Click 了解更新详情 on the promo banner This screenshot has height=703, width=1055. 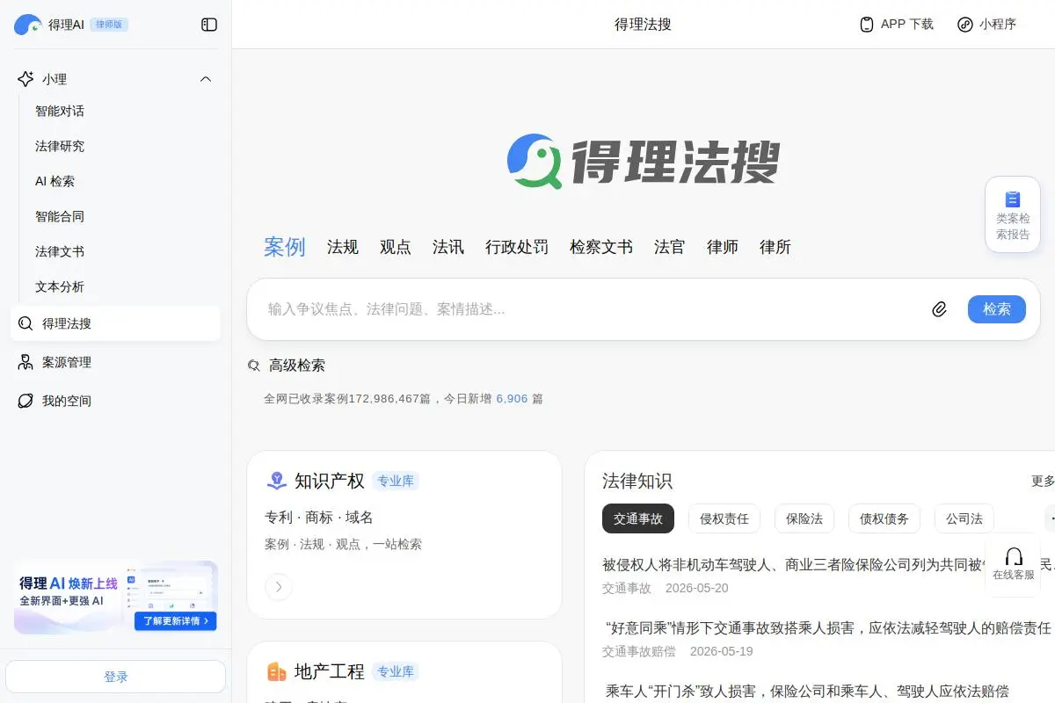click(176, 620)
